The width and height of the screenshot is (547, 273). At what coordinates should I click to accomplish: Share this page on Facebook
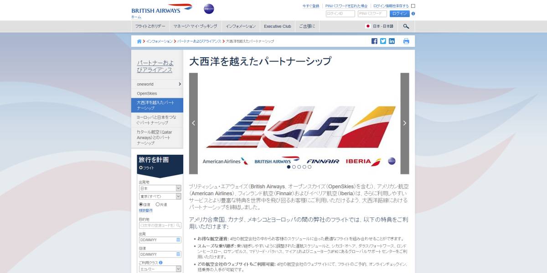click(374, 41)
